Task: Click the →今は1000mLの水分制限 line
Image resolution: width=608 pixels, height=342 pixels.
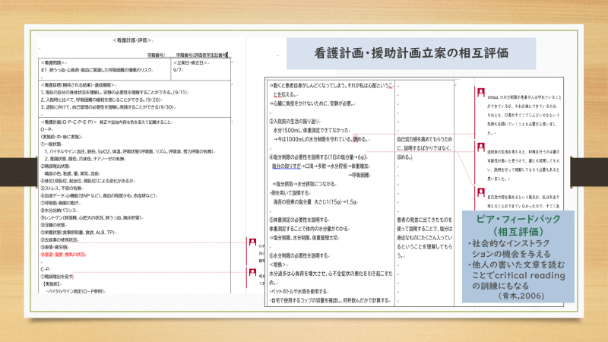Action: (321, 139)
